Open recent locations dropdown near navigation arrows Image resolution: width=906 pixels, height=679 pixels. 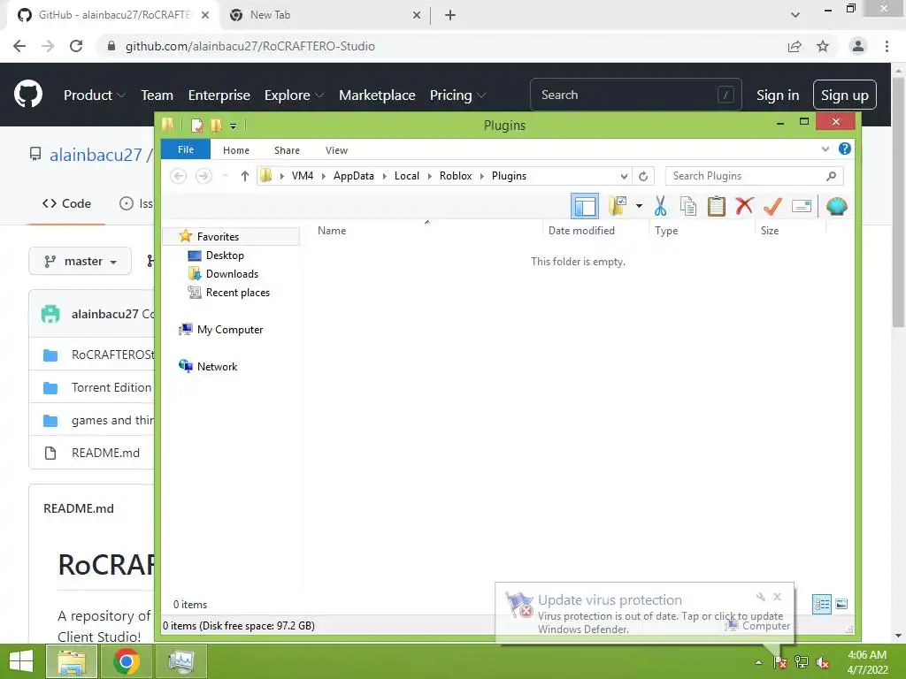point(226,176)
